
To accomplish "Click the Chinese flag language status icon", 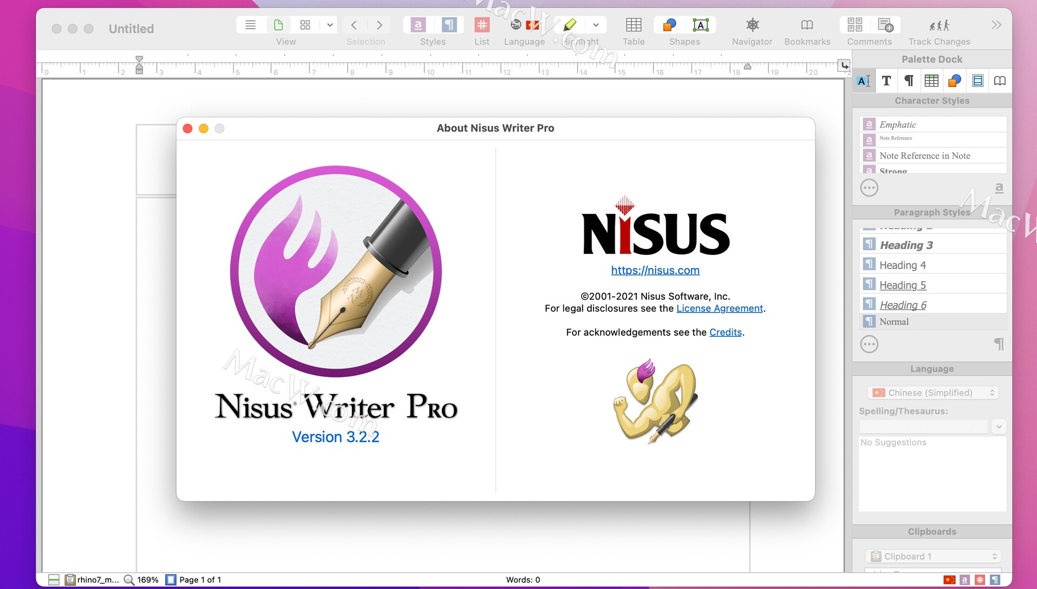I will pos(949,580).
